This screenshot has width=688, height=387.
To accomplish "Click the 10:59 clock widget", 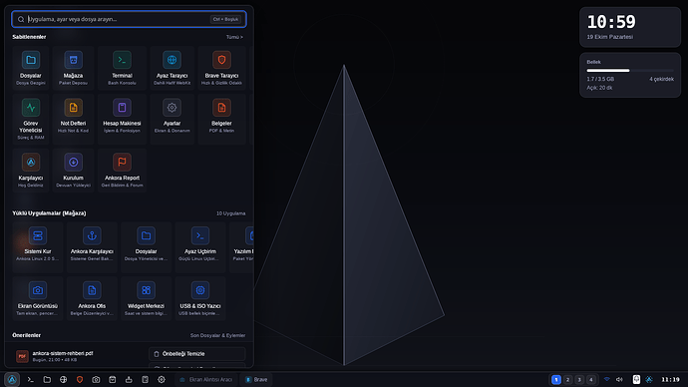I will pyautogui.click(x=630, y=27).
